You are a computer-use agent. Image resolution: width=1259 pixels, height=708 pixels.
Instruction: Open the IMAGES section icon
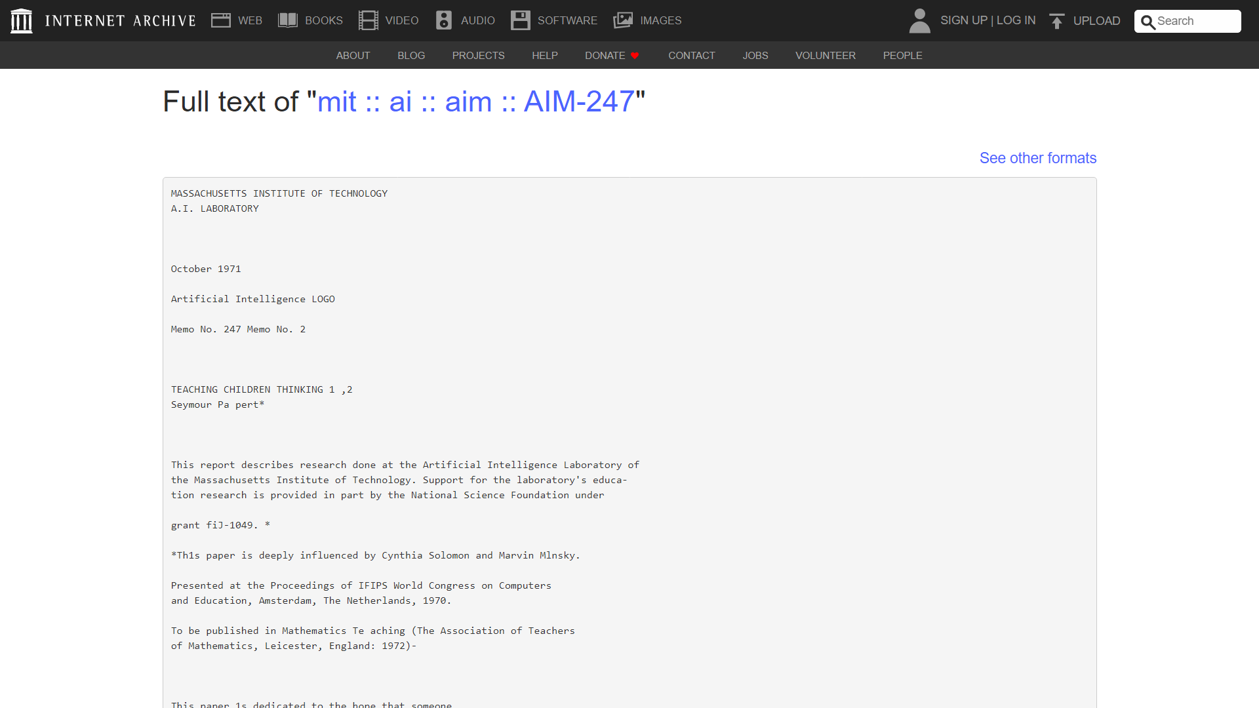tap(622, 18)
